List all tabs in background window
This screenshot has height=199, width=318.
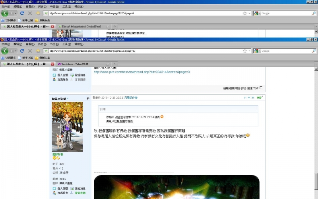(316, 26)
